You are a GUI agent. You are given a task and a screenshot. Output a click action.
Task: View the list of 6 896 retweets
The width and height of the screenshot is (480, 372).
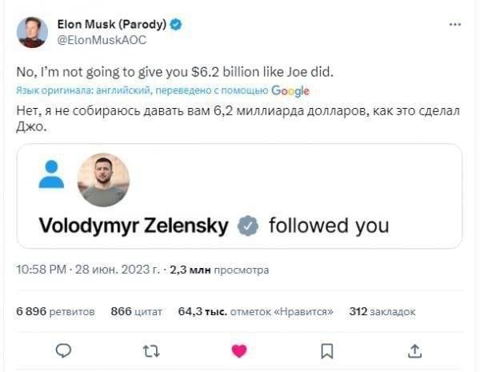point(55,311)
